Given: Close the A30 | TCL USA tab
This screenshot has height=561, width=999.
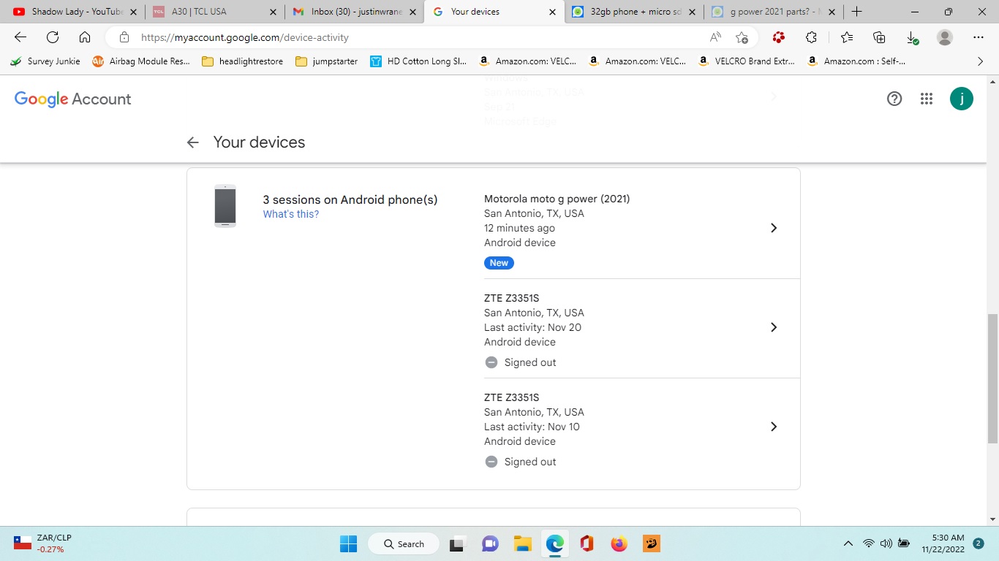Looking at the screenshot, I should 273,12.
